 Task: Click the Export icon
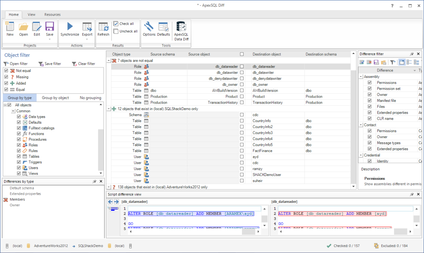(x=87, y=27)
